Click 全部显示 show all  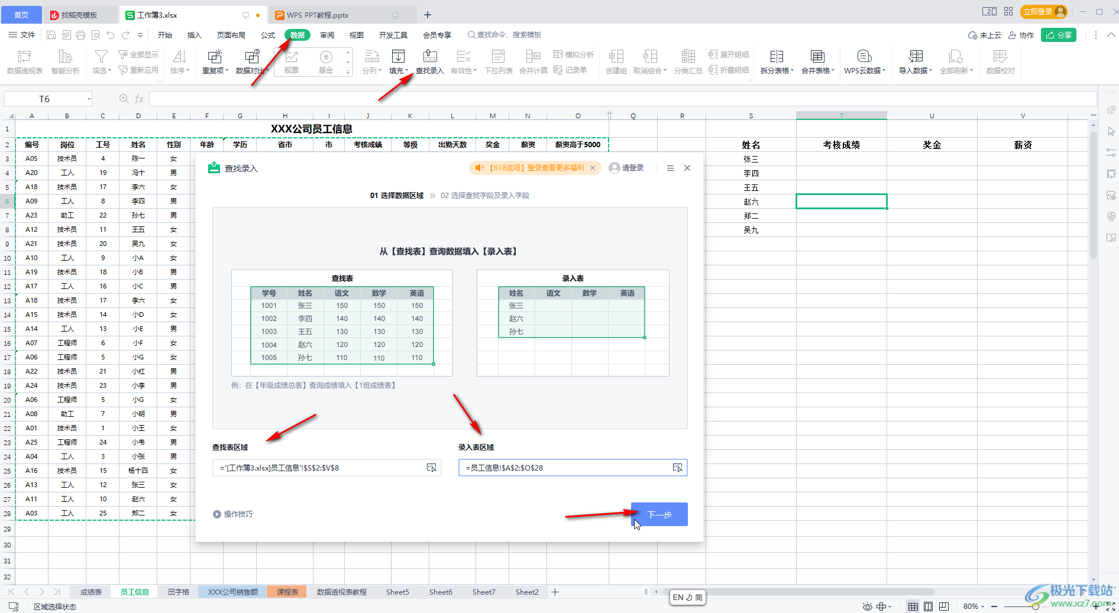138,54
